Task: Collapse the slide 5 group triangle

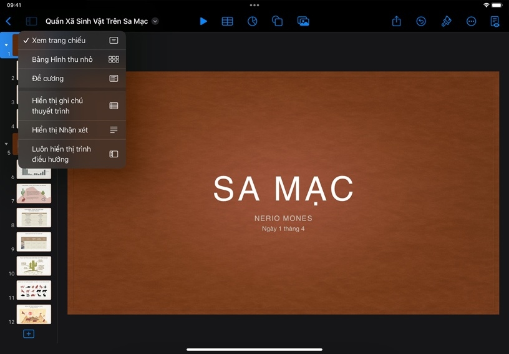Action: [6, 144]
